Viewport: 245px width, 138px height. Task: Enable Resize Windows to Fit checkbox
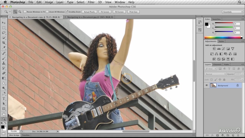tap(25, 12)
